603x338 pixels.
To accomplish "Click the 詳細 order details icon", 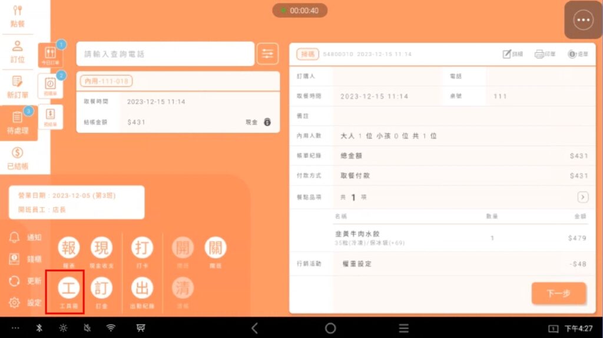I will (x=512, y=54).
